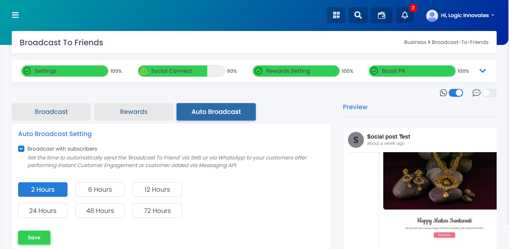The height and width of the screenshot is (249, 509).
Task: Expand the setup progress chevron
Action: [483, 71]
